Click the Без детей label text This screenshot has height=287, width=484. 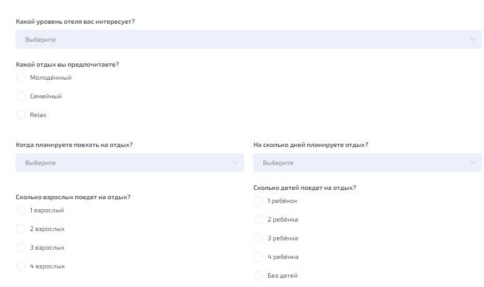283,276
